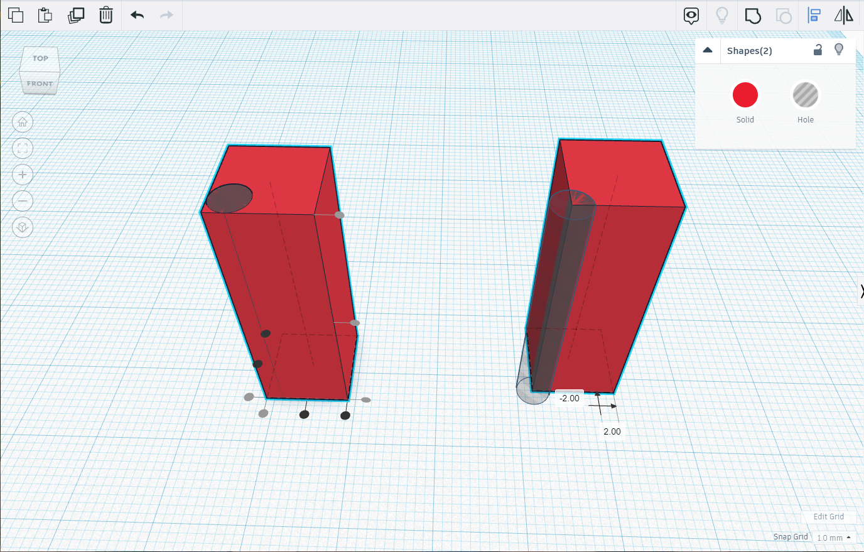Hide the selected shapes with the eye icon
This screenshot has width=864, height=552.
(691, 16)
